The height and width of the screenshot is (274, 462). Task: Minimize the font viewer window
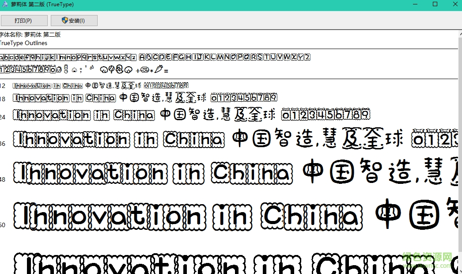[x=414, y=4]
